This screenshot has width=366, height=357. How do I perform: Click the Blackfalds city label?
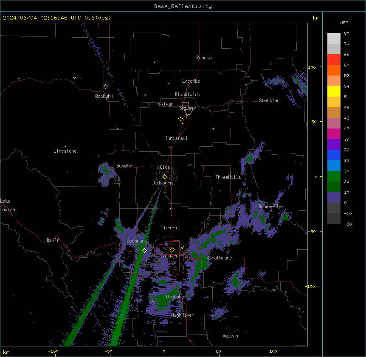click(187, 95)
